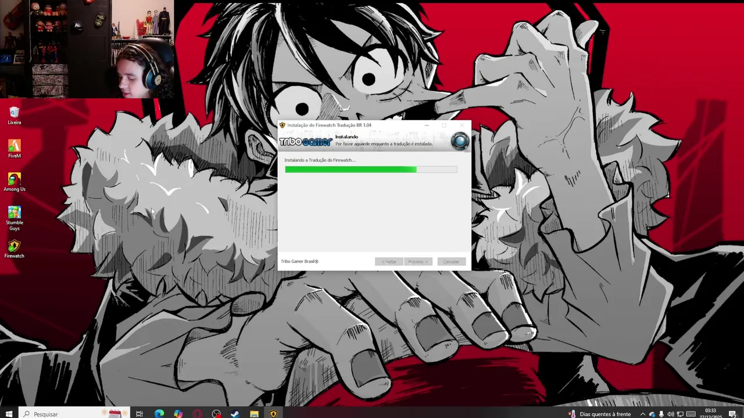Click the disabled Voltar button
This screenshot has width=744, height=418.
(x=389, y=262)
